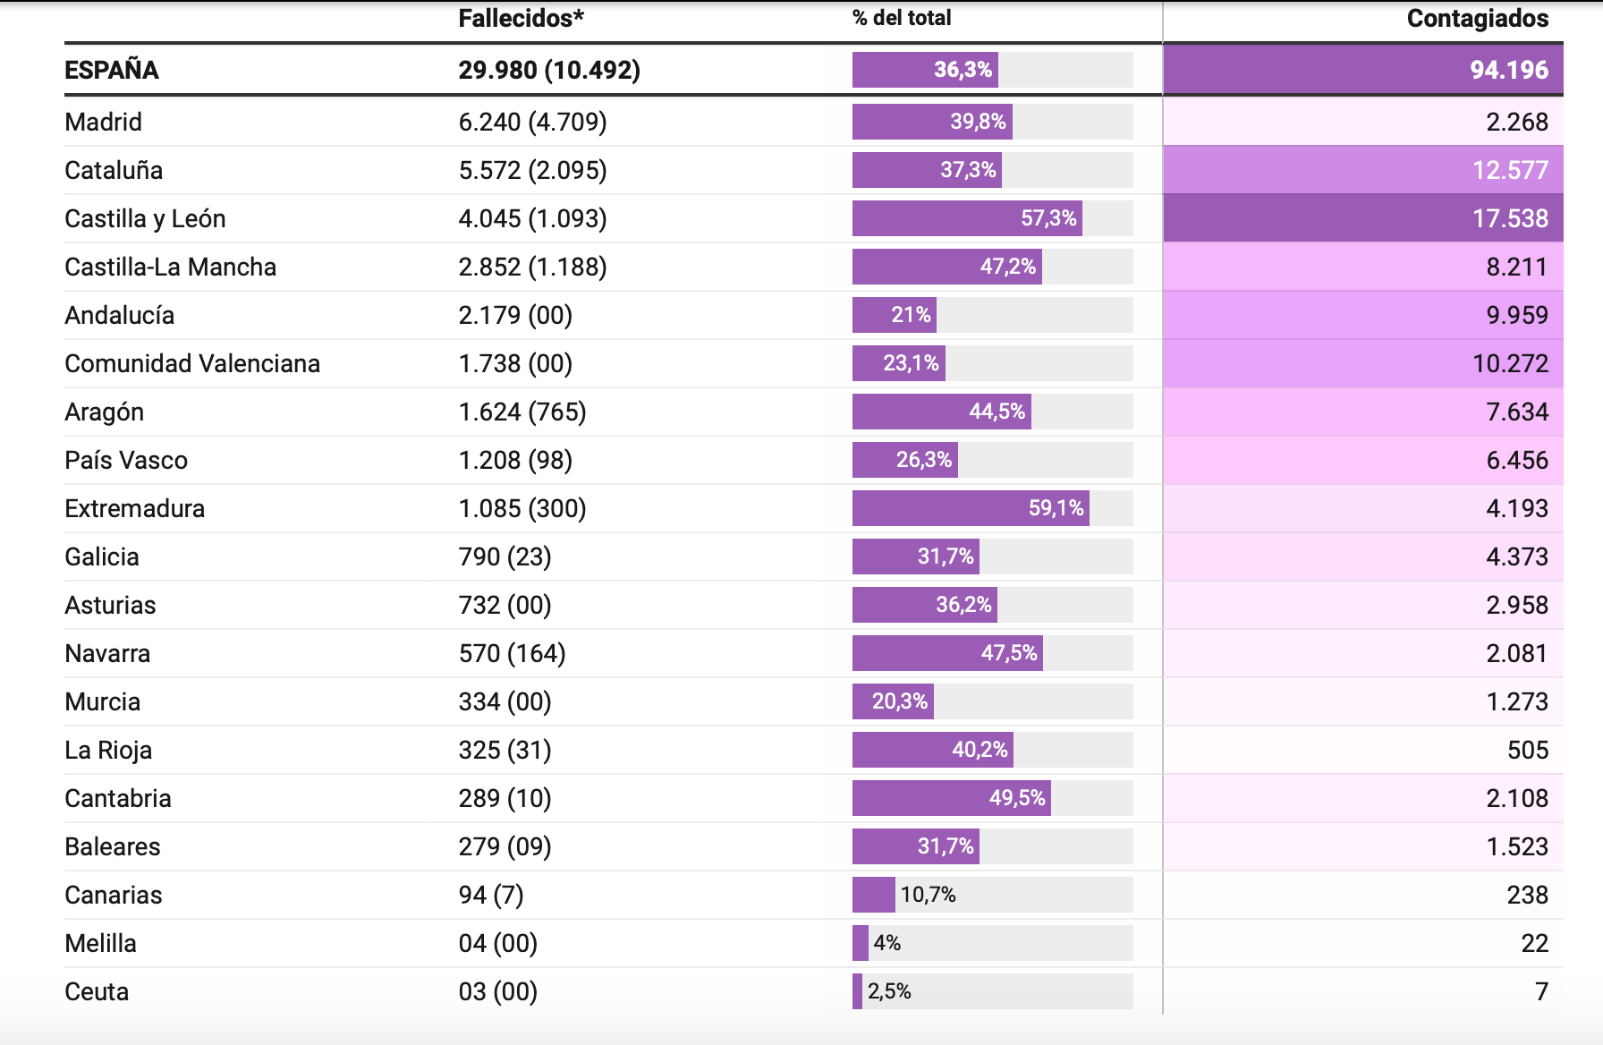Select the Andalucía row label
Viewport: 1603px width, 1045px height.
[119, 315]
